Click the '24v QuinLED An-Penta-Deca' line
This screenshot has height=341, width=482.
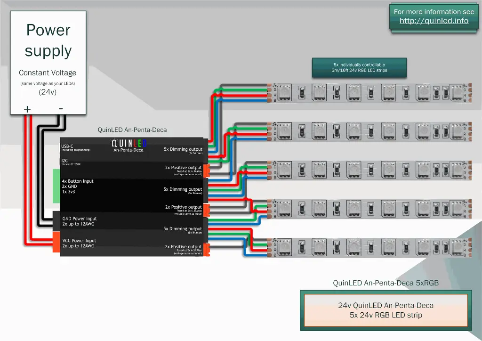click(x=386, y=305)
